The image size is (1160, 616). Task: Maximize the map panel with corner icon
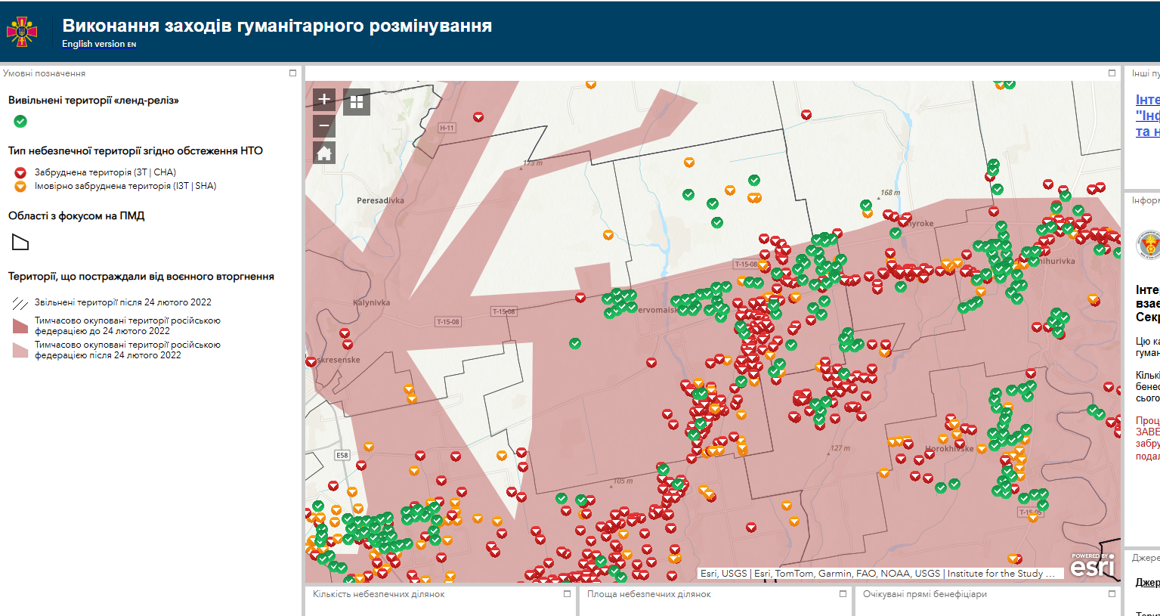pos(1112,73)
